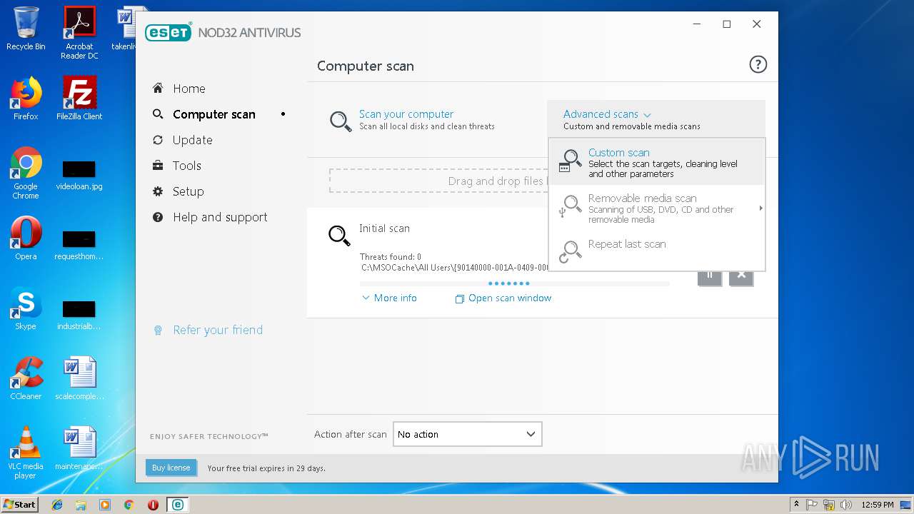Viewport: 914px width, 514px height.
Task: Expand the Removable media scan submenu arrow
Action: pos(760,208)
